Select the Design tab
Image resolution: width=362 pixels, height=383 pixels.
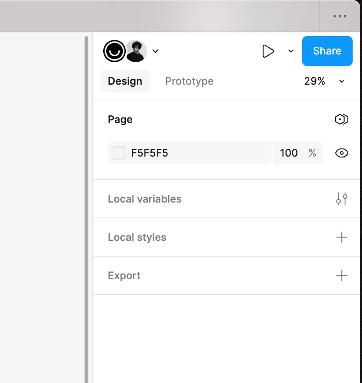[x=125, y=81]
